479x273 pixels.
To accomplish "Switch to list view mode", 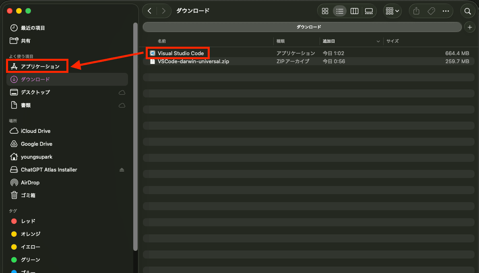I will click(340, 11).
